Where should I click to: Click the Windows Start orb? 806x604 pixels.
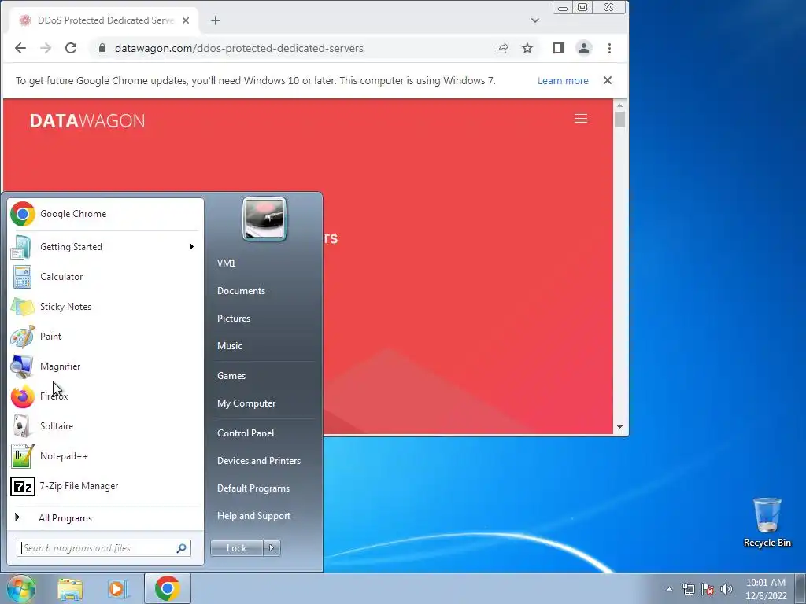coord(21,588)
